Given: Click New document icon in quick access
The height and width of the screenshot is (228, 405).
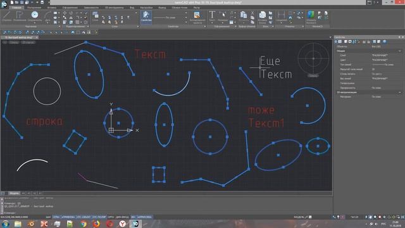Looking at the screenshot, I should pos(12,3).
